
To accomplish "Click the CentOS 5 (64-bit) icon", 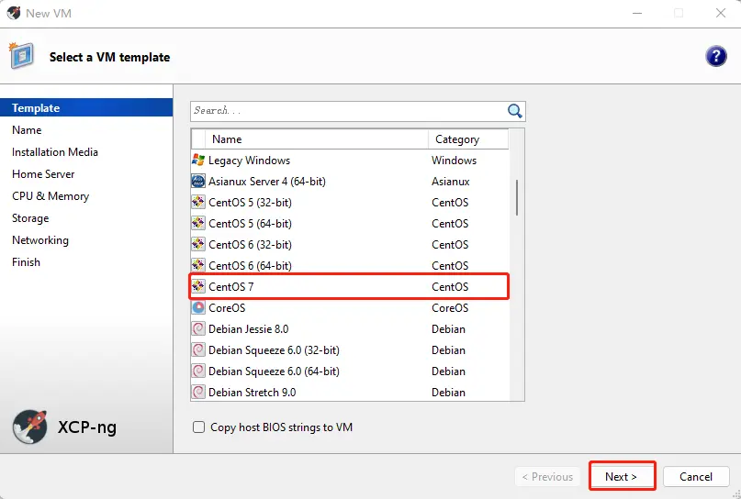I will pyautogui.click(x=198, y=223).
